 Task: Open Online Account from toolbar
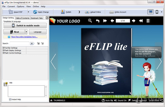pos(118,12)
